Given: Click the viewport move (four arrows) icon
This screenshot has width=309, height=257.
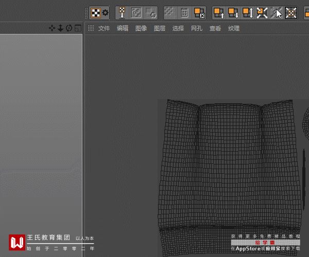Looking at the screenshot, I should (52, 28).
